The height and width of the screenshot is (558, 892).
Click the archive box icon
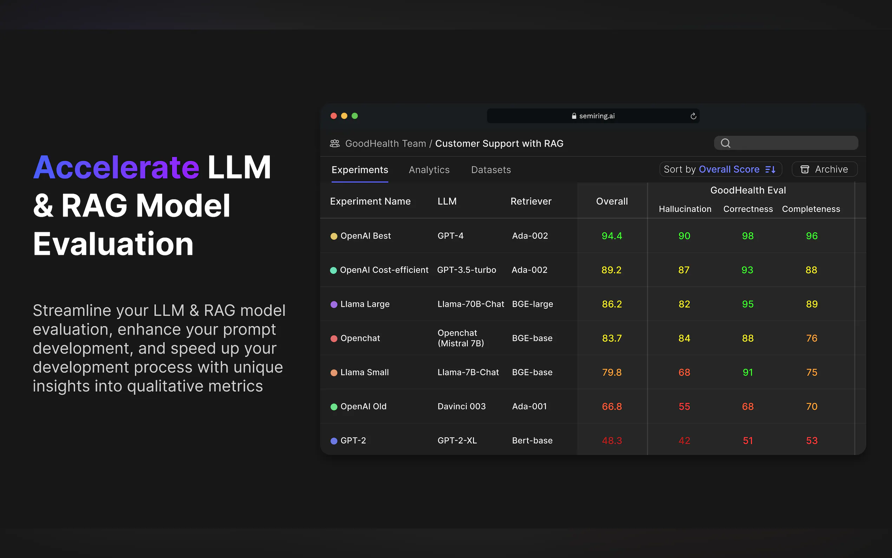click(805, 169)
